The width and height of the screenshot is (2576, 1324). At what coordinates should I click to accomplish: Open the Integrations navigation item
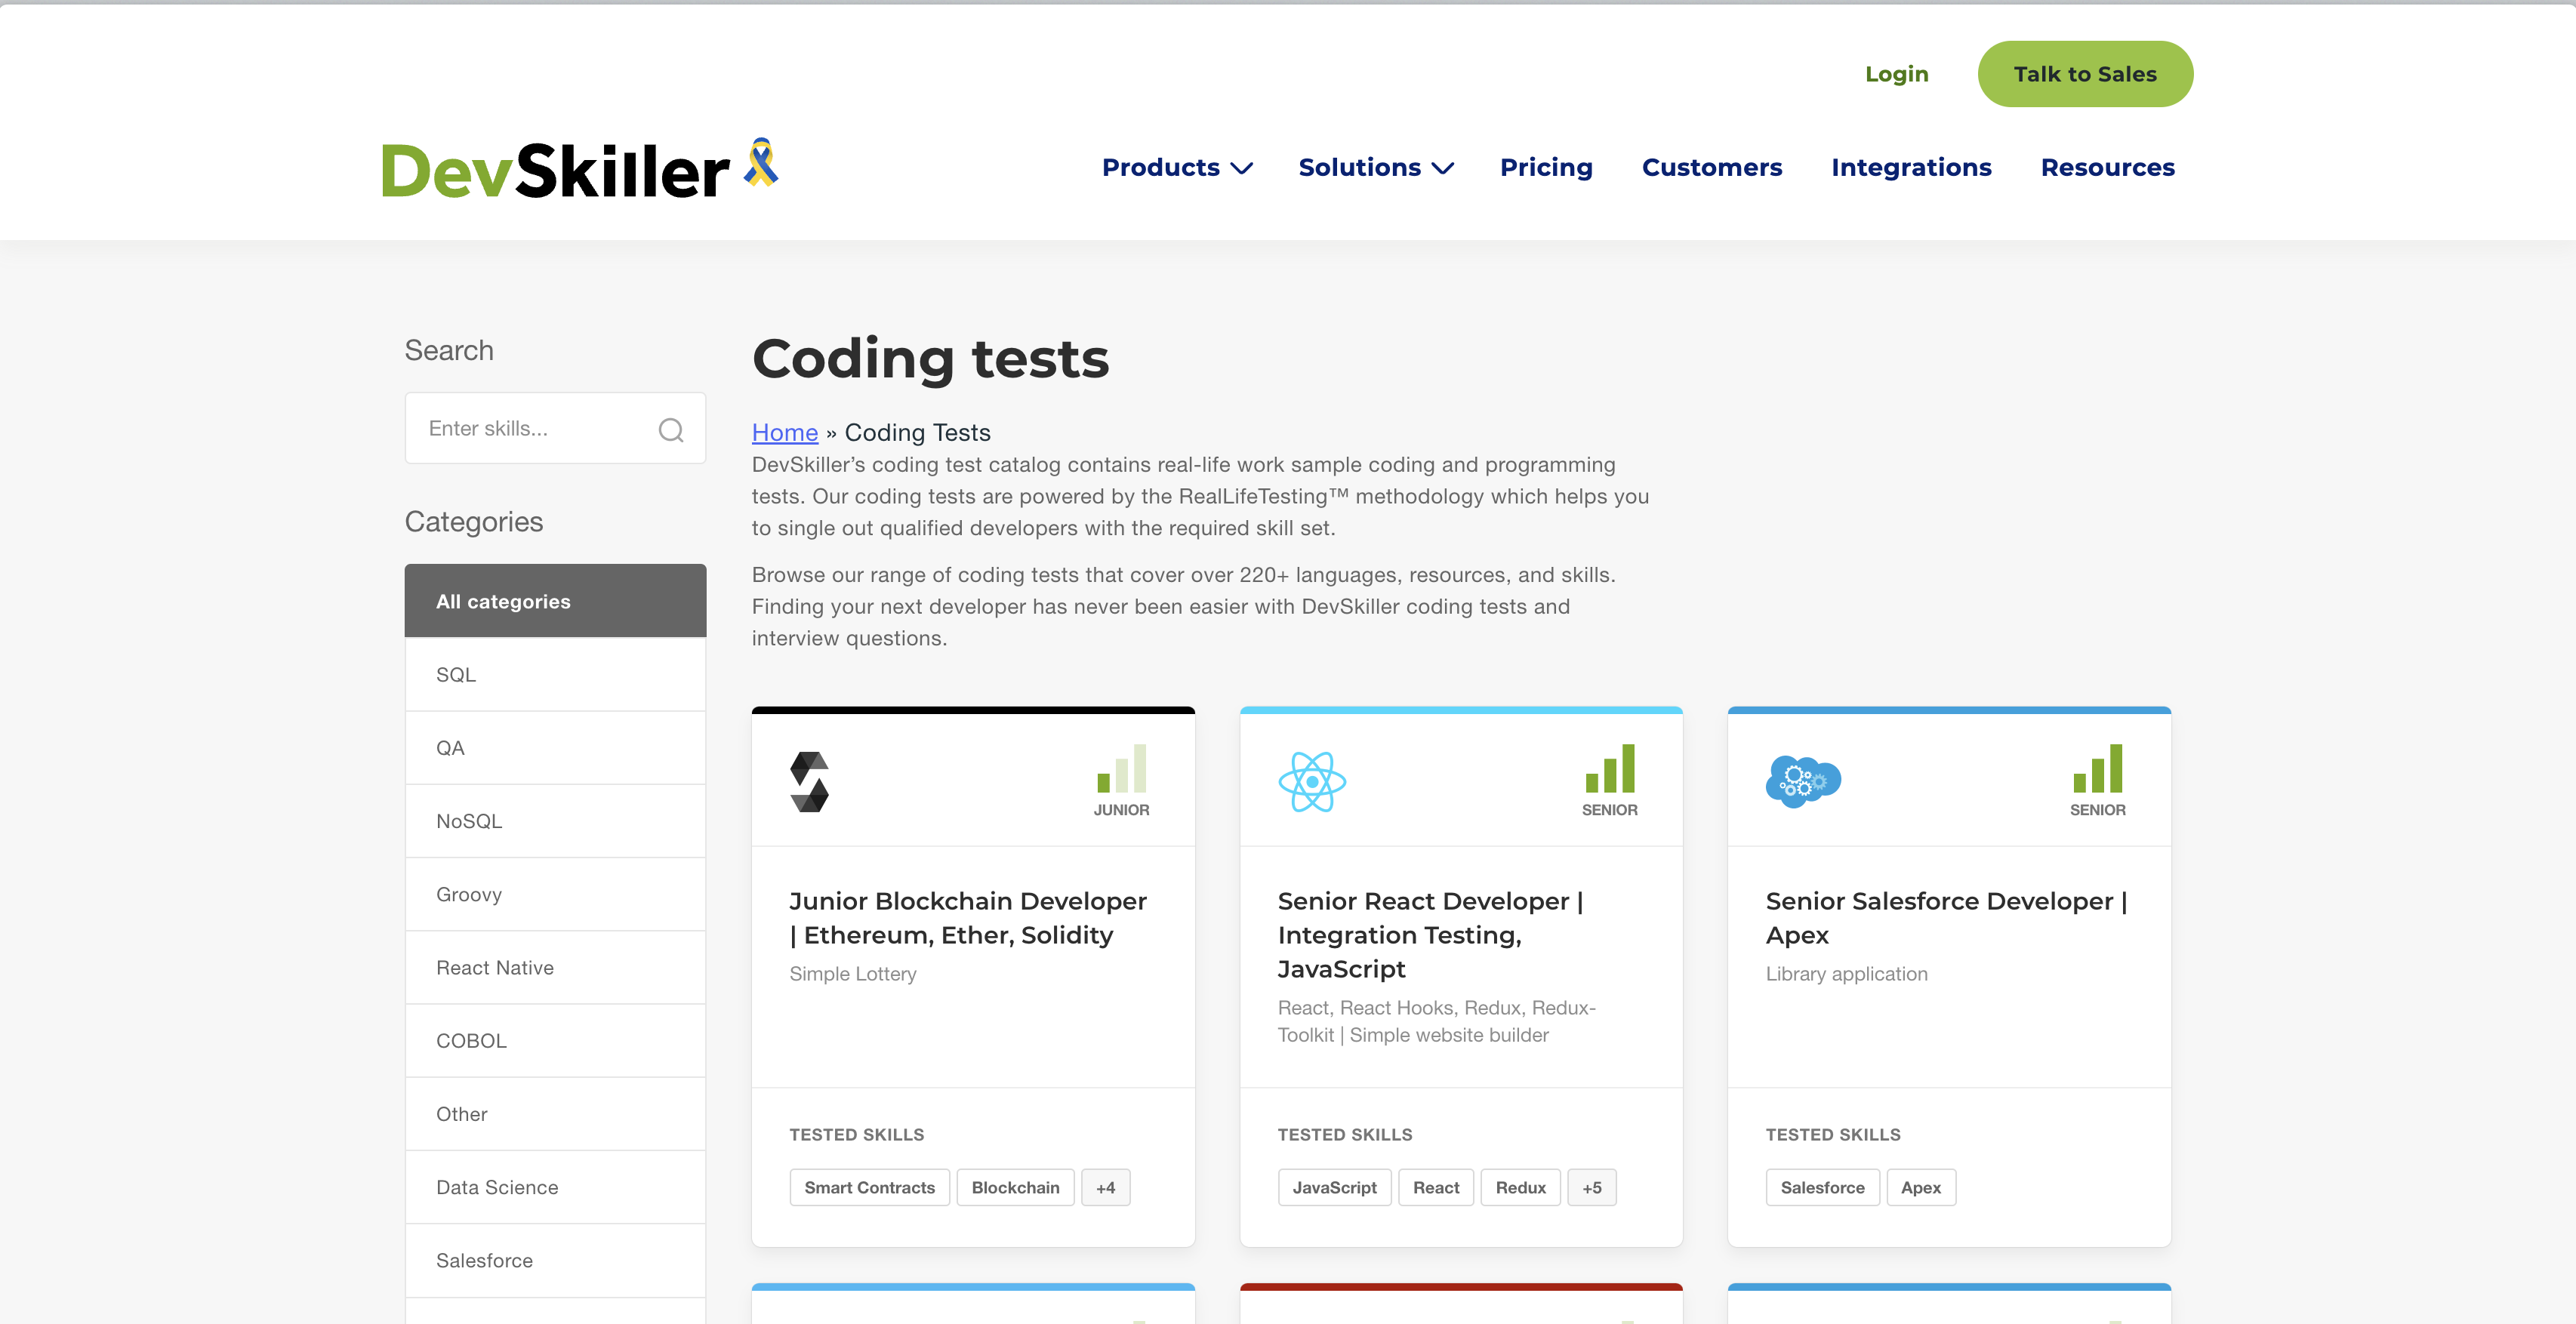pyautogui.click(x=1911, y=167)
